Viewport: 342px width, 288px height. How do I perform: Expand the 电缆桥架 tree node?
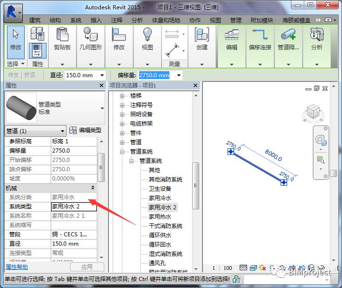[122, 124]
